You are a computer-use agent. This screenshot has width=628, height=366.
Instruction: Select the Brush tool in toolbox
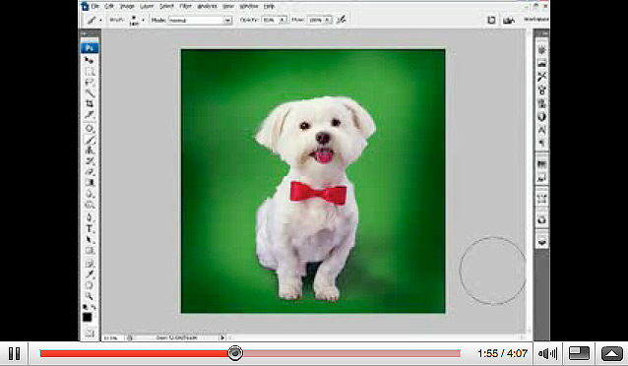[x=90, y=140]
